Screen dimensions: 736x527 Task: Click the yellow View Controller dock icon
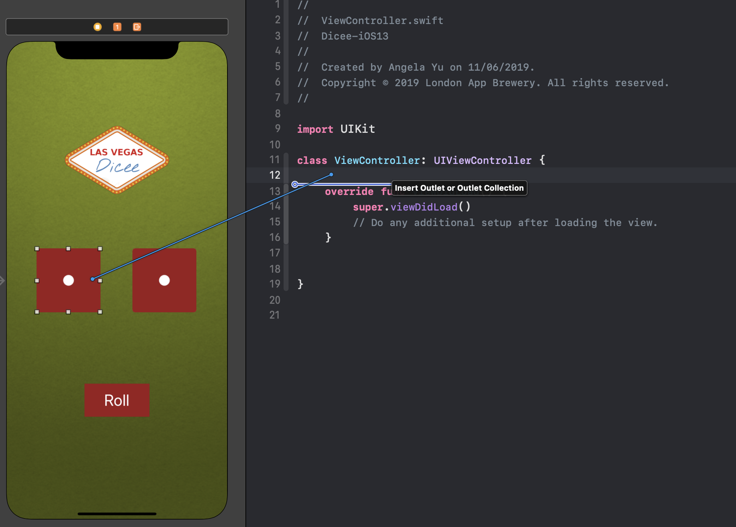click(97, 27)
